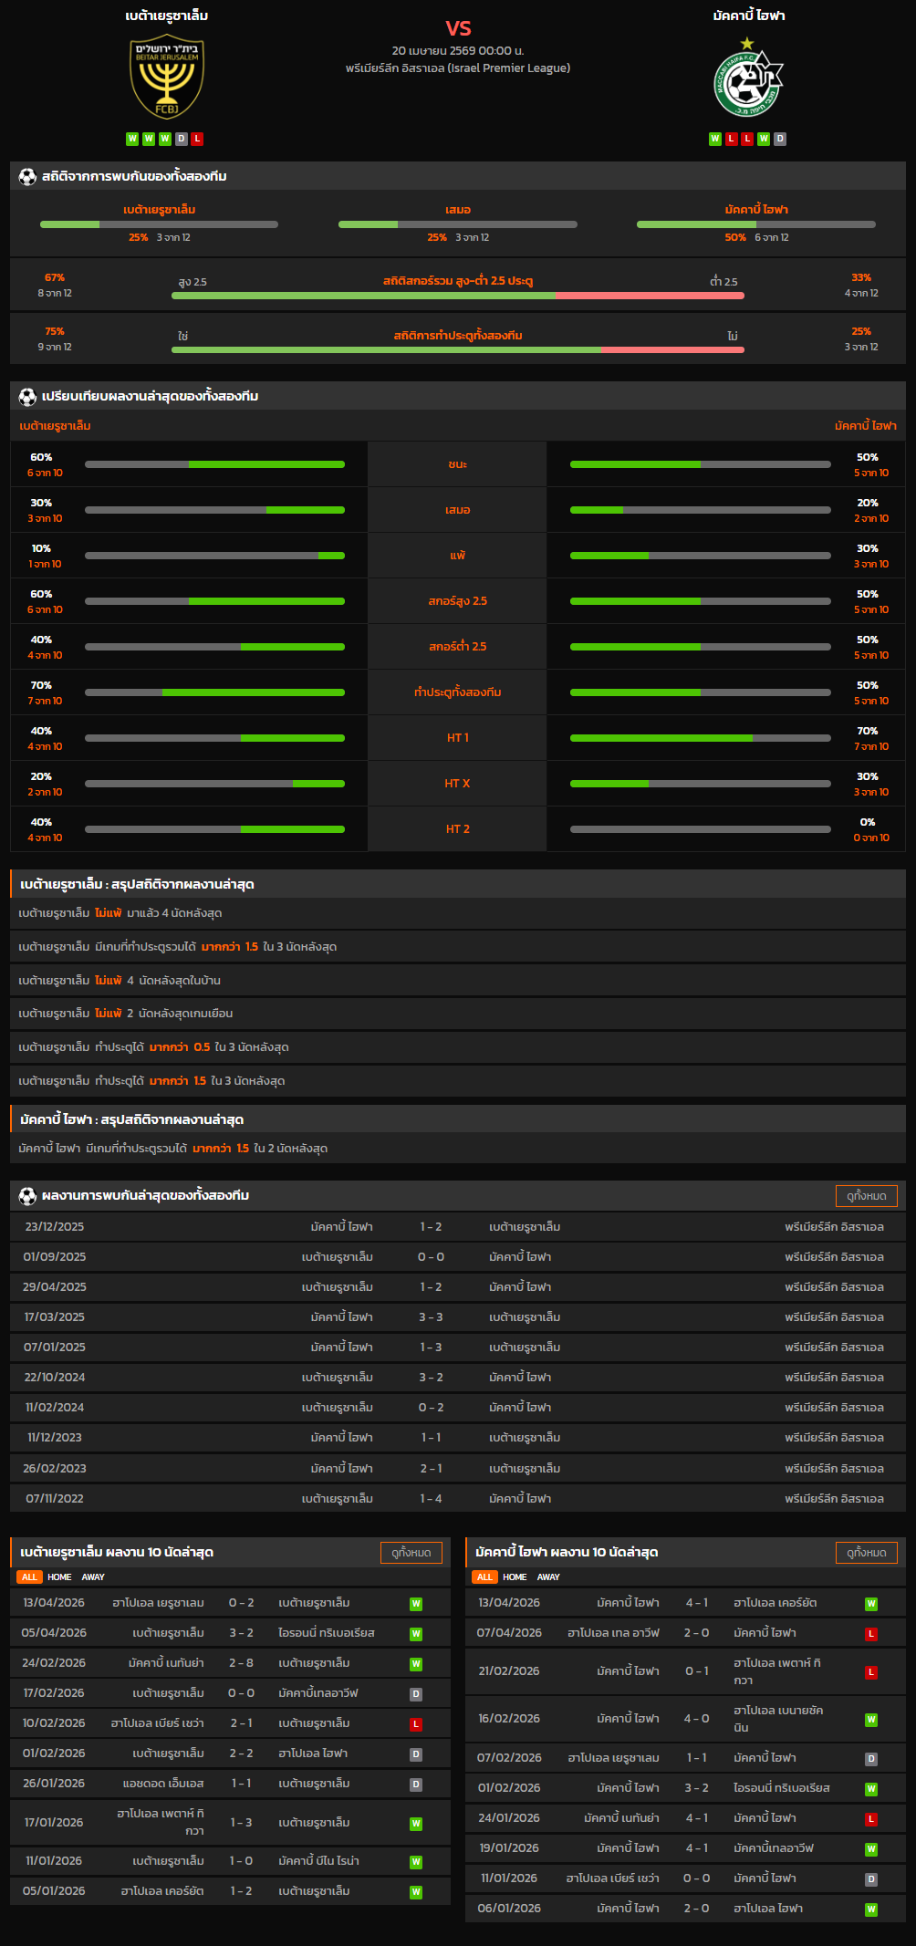Click the L result badge for Maccabi Haifa's 07/04/2026 match
Screen dimensions: 916x1946
click(871, 1634)
